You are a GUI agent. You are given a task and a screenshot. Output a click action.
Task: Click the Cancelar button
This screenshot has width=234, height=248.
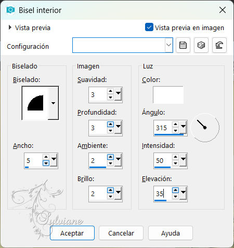[121, 233]
